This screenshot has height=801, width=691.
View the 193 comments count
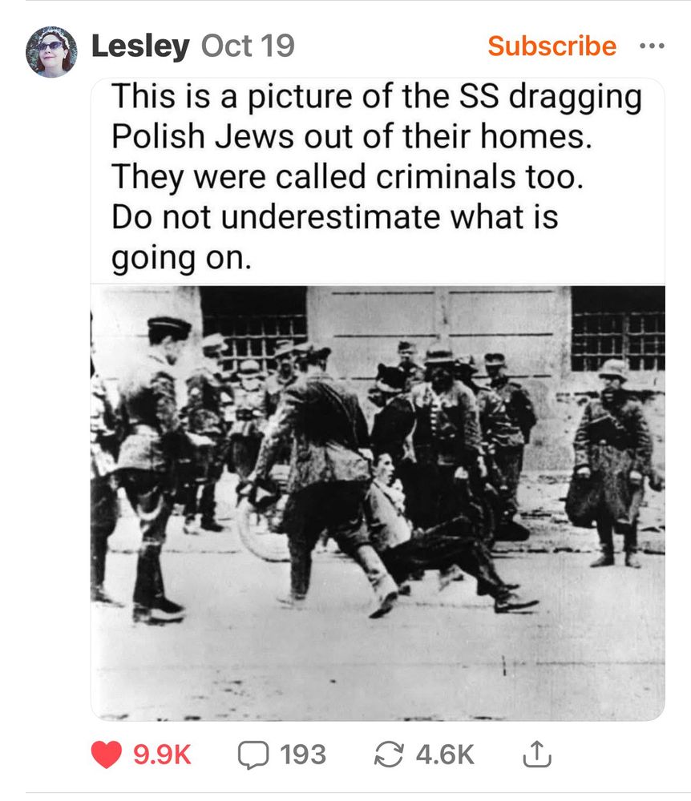[x=303, y=755]
